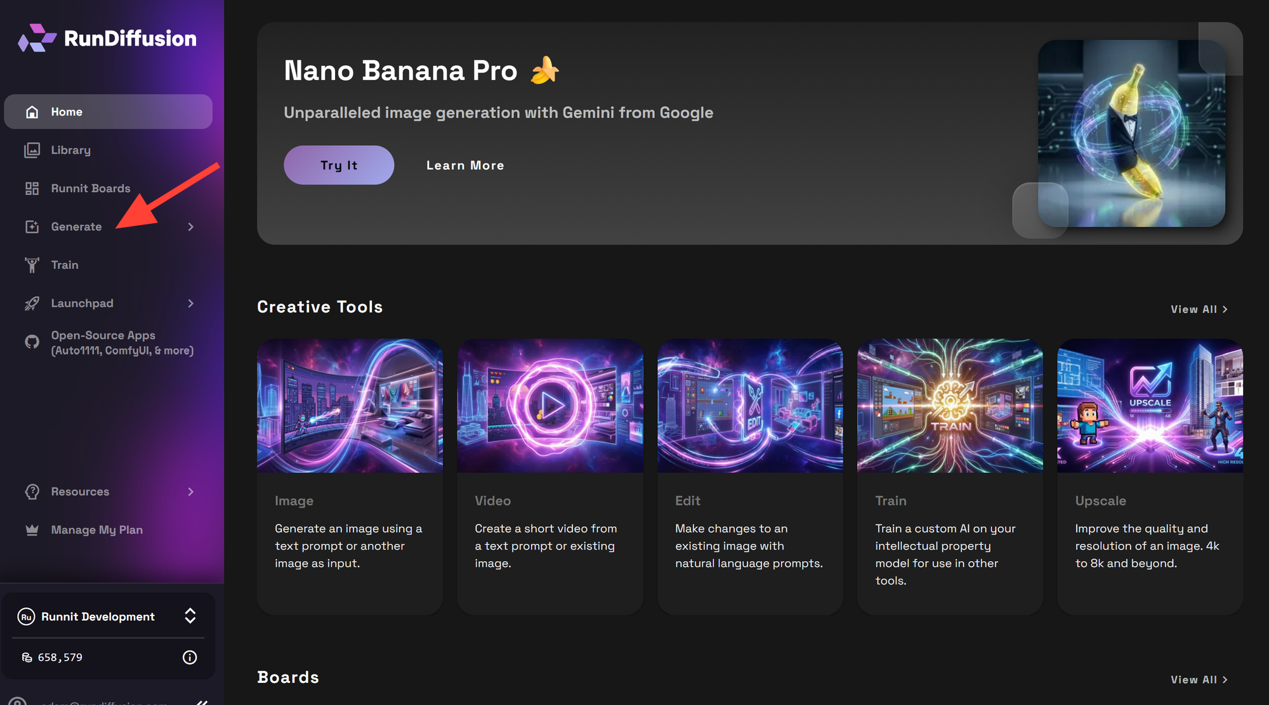Click View All for Creative Tools
Image resolution: width=1269 pixels, height=705 pixels.
tap(1199, 309)
